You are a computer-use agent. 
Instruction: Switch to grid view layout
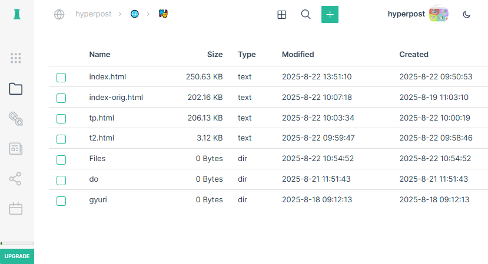point(281,15)
